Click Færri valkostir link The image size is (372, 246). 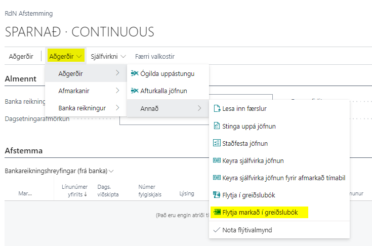[x=155, y=56]
